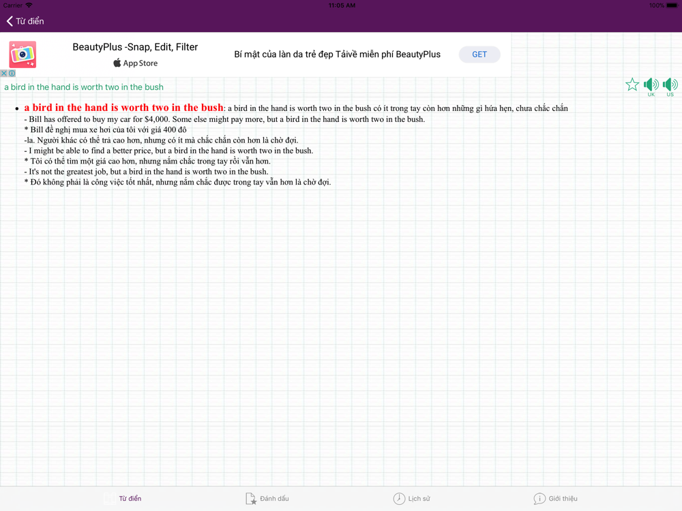Tap line 'It's not the greatest job'
Image resolution: width=682 pixels, height=511 pixels.
pyautogui.click(x=146, y=172)
